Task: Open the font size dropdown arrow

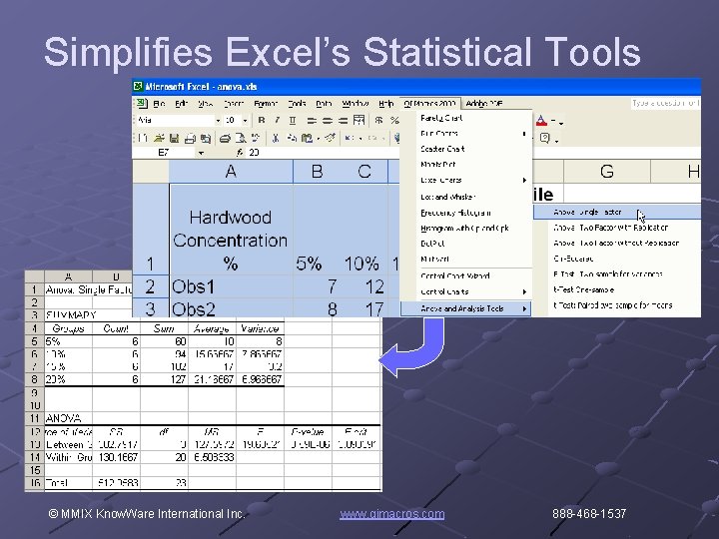Action: [x=246, y=121]
